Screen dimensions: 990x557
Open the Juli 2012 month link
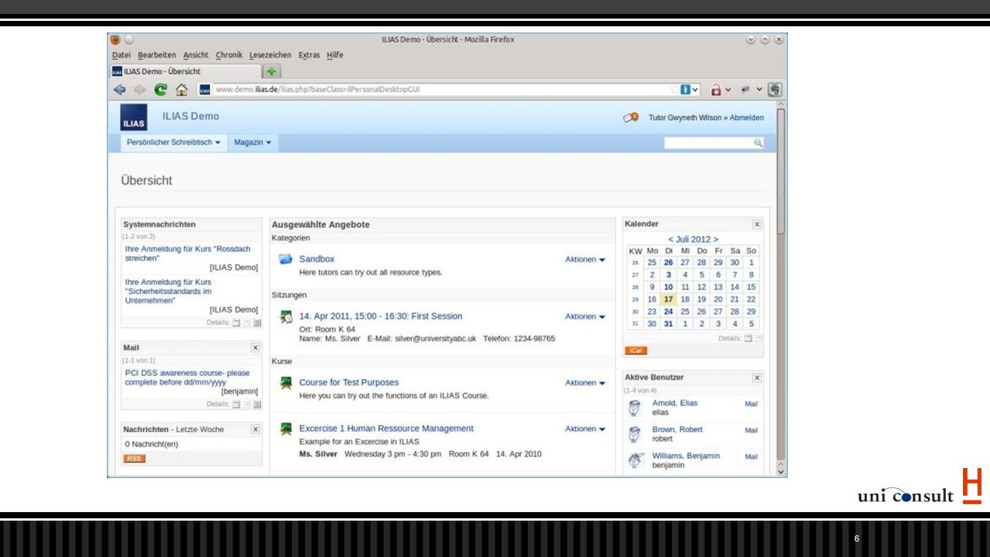(693, 240)
